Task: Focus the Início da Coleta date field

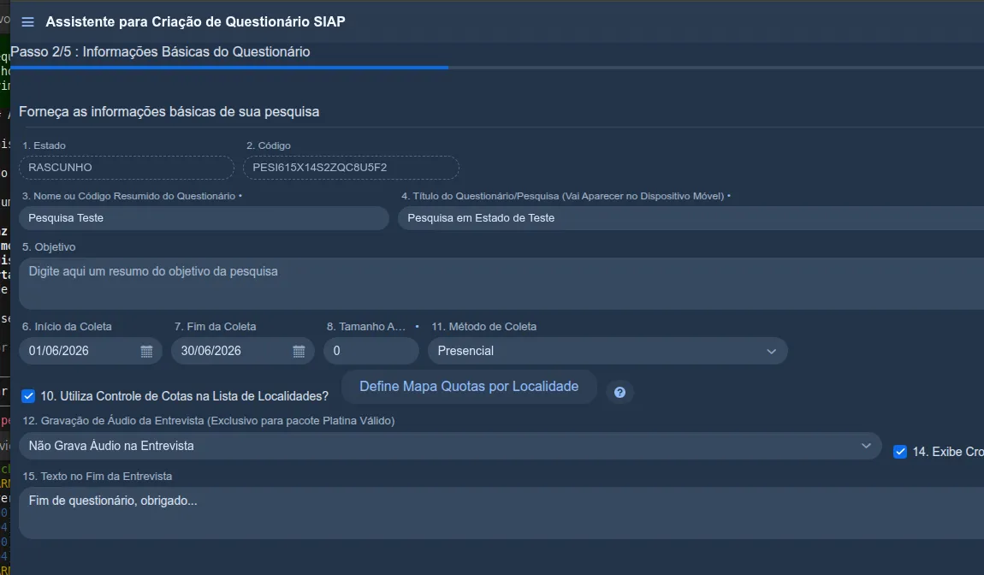Action: (91, 351)
